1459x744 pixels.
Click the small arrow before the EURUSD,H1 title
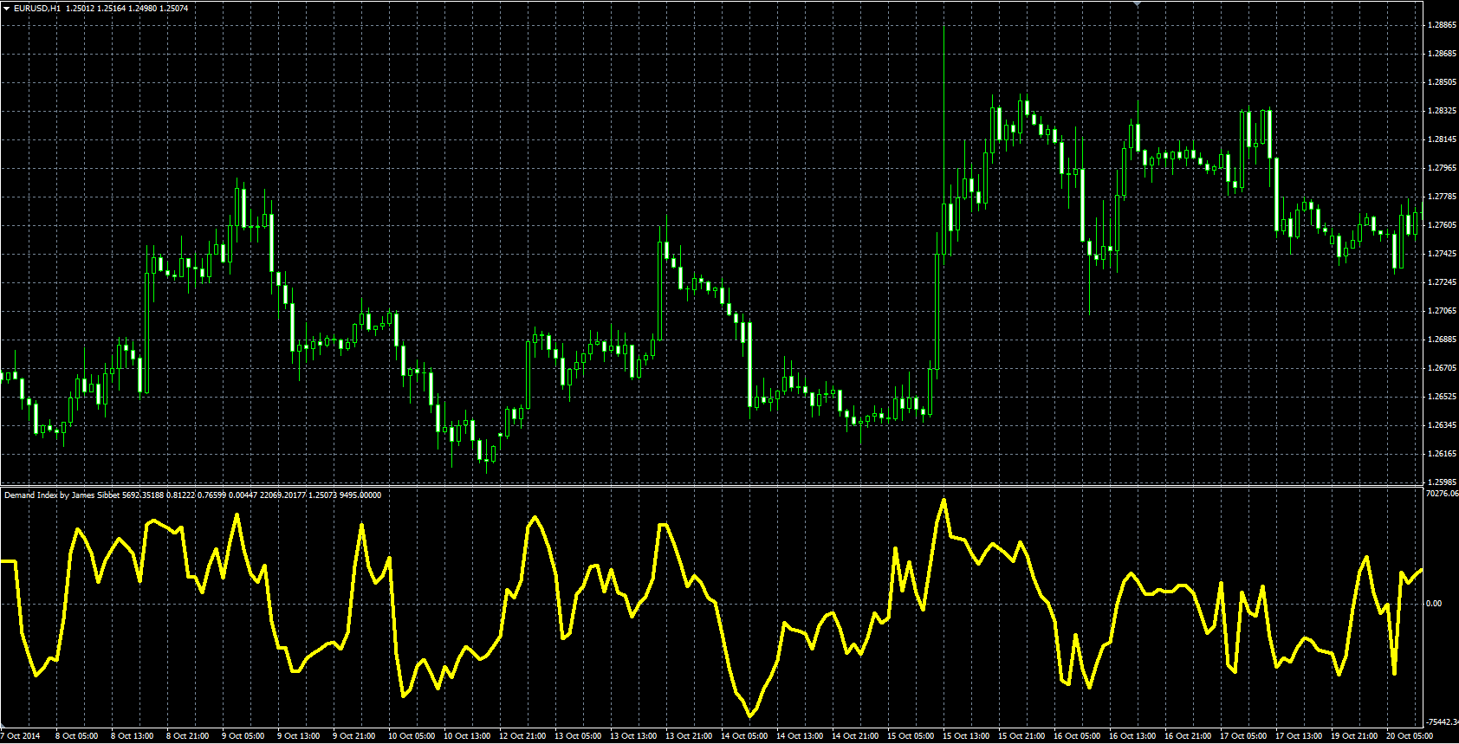[6, 8]
